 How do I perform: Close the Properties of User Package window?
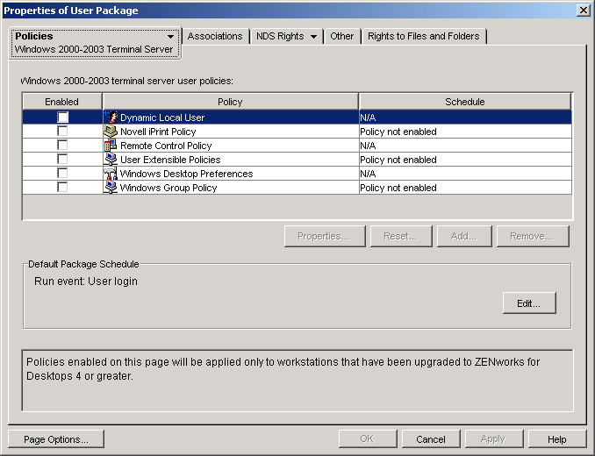[583, 11]
